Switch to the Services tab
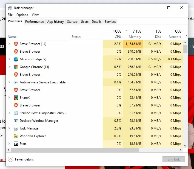 coord(110,22)
